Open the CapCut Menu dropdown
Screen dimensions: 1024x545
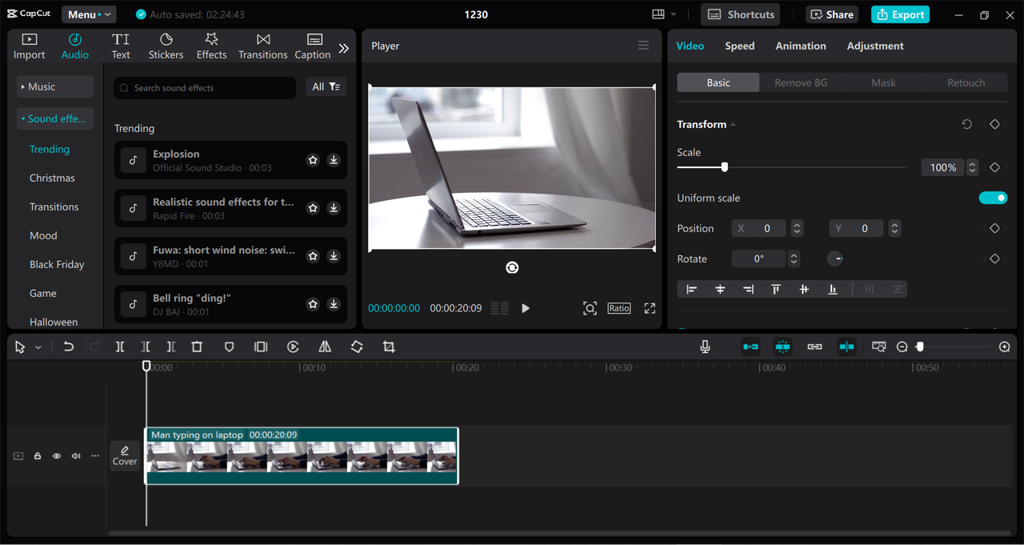(88, 14)
